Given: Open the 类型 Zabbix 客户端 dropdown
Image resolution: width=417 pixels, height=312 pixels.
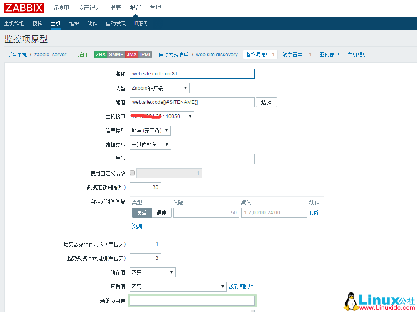Looking at the screenshot, I should (x=160, y=88).
